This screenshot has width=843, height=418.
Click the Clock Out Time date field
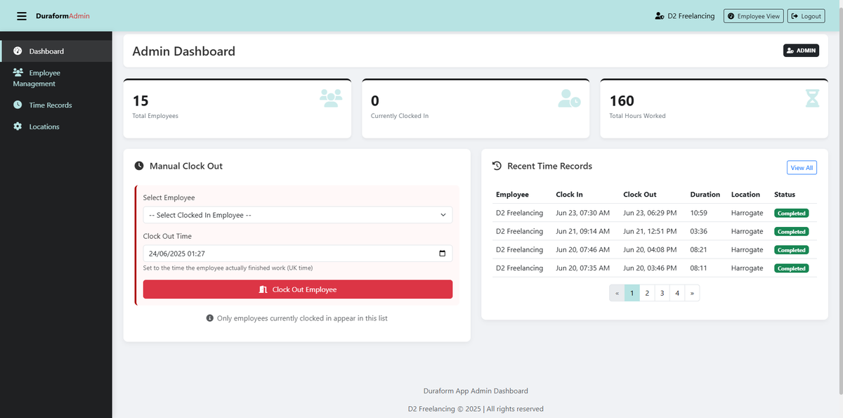(x=298, y=254)
